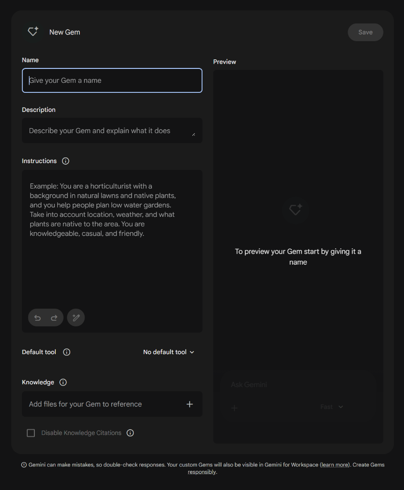Open the Knowledge info icon
The height and width of the screenshot is (490, 404).
coord(63,382)
